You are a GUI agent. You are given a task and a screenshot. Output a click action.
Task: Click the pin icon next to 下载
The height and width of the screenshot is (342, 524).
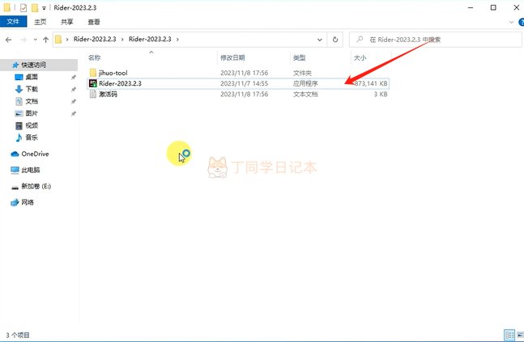coord(73,90)
